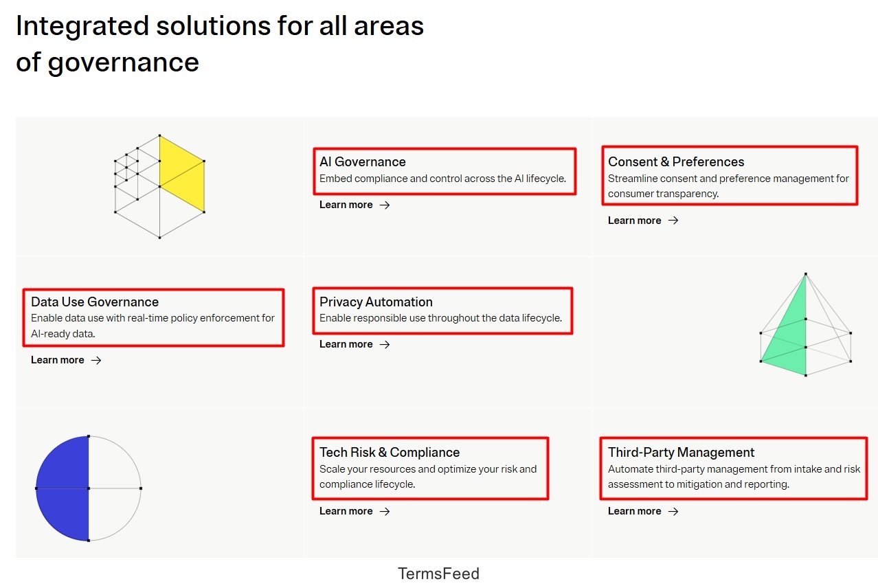Select the Third-Party Management heading
This screenshot has height=588, width=878.
tap(681, 452)
